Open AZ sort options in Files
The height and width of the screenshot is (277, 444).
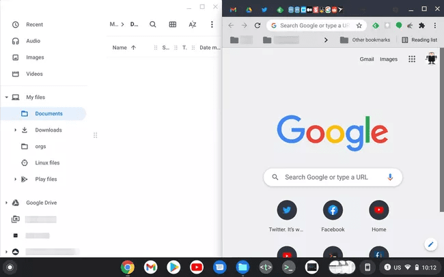coord(192,25)
